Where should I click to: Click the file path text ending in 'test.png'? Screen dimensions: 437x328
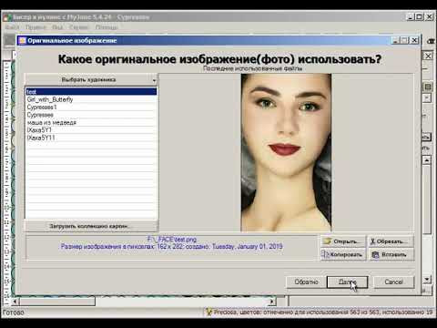pyautogui.click(x=172, y=240)
